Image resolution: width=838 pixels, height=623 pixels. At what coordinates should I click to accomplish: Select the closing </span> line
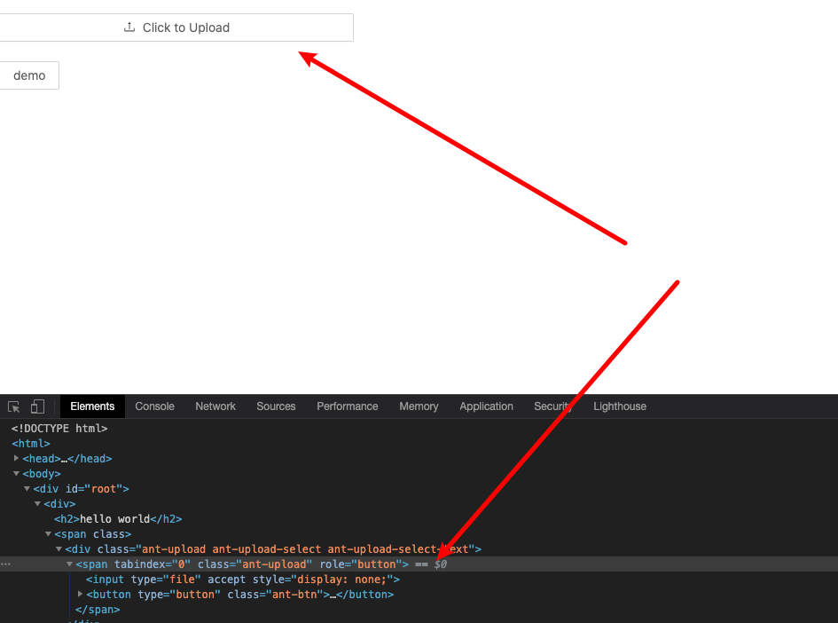tap(98, 609)
